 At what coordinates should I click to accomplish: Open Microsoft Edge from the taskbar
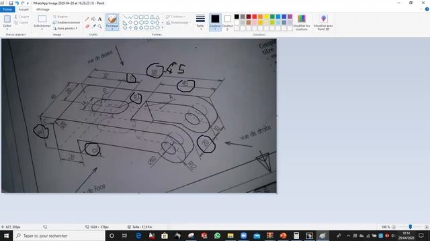coord(138,236)
